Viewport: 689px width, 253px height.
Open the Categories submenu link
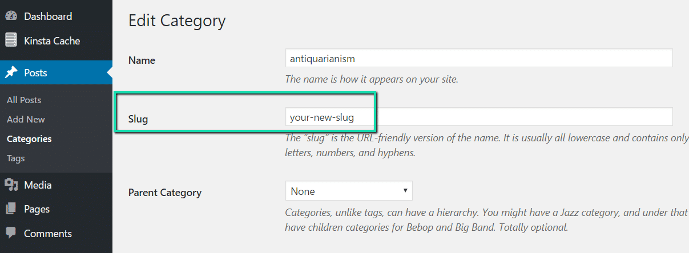[x=29, y=138]
